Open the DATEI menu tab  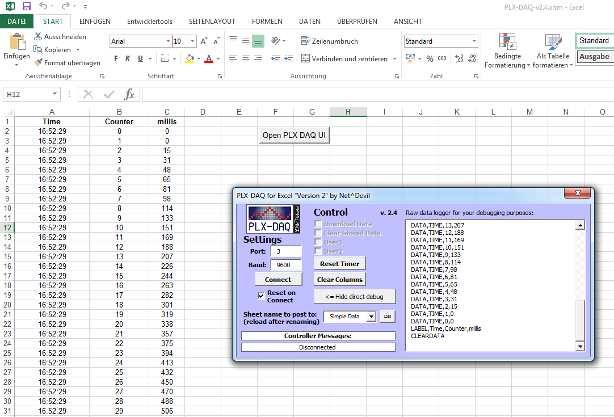[16, 22]
